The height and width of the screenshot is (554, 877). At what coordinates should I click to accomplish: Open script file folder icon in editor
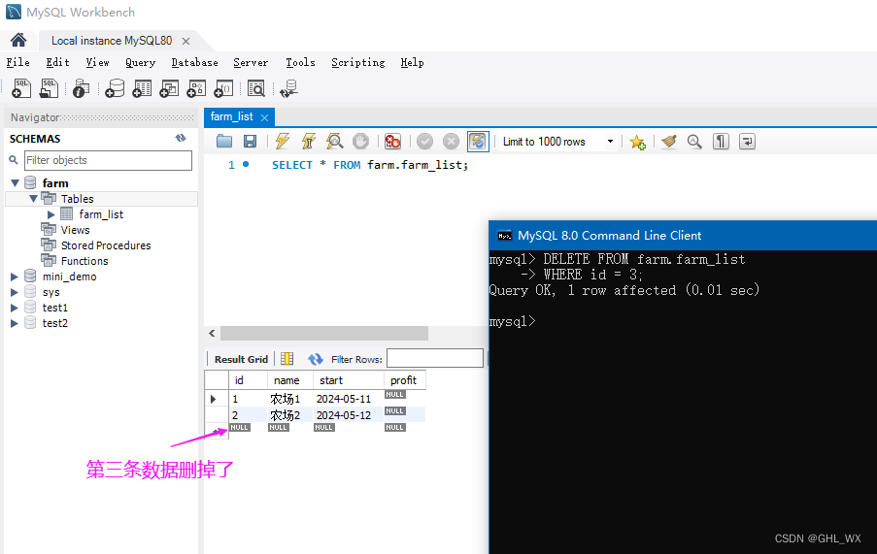(224, 142)
